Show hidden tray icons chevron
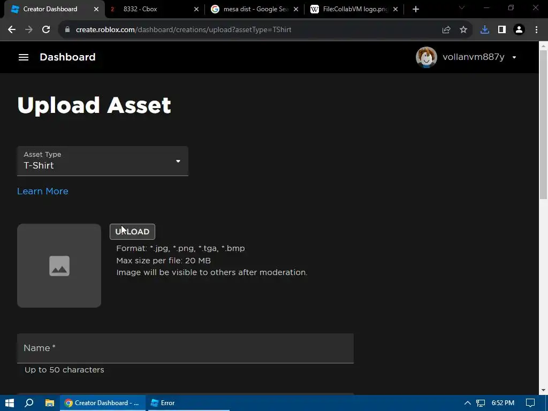The image size is (548, 411). point(467,403)
